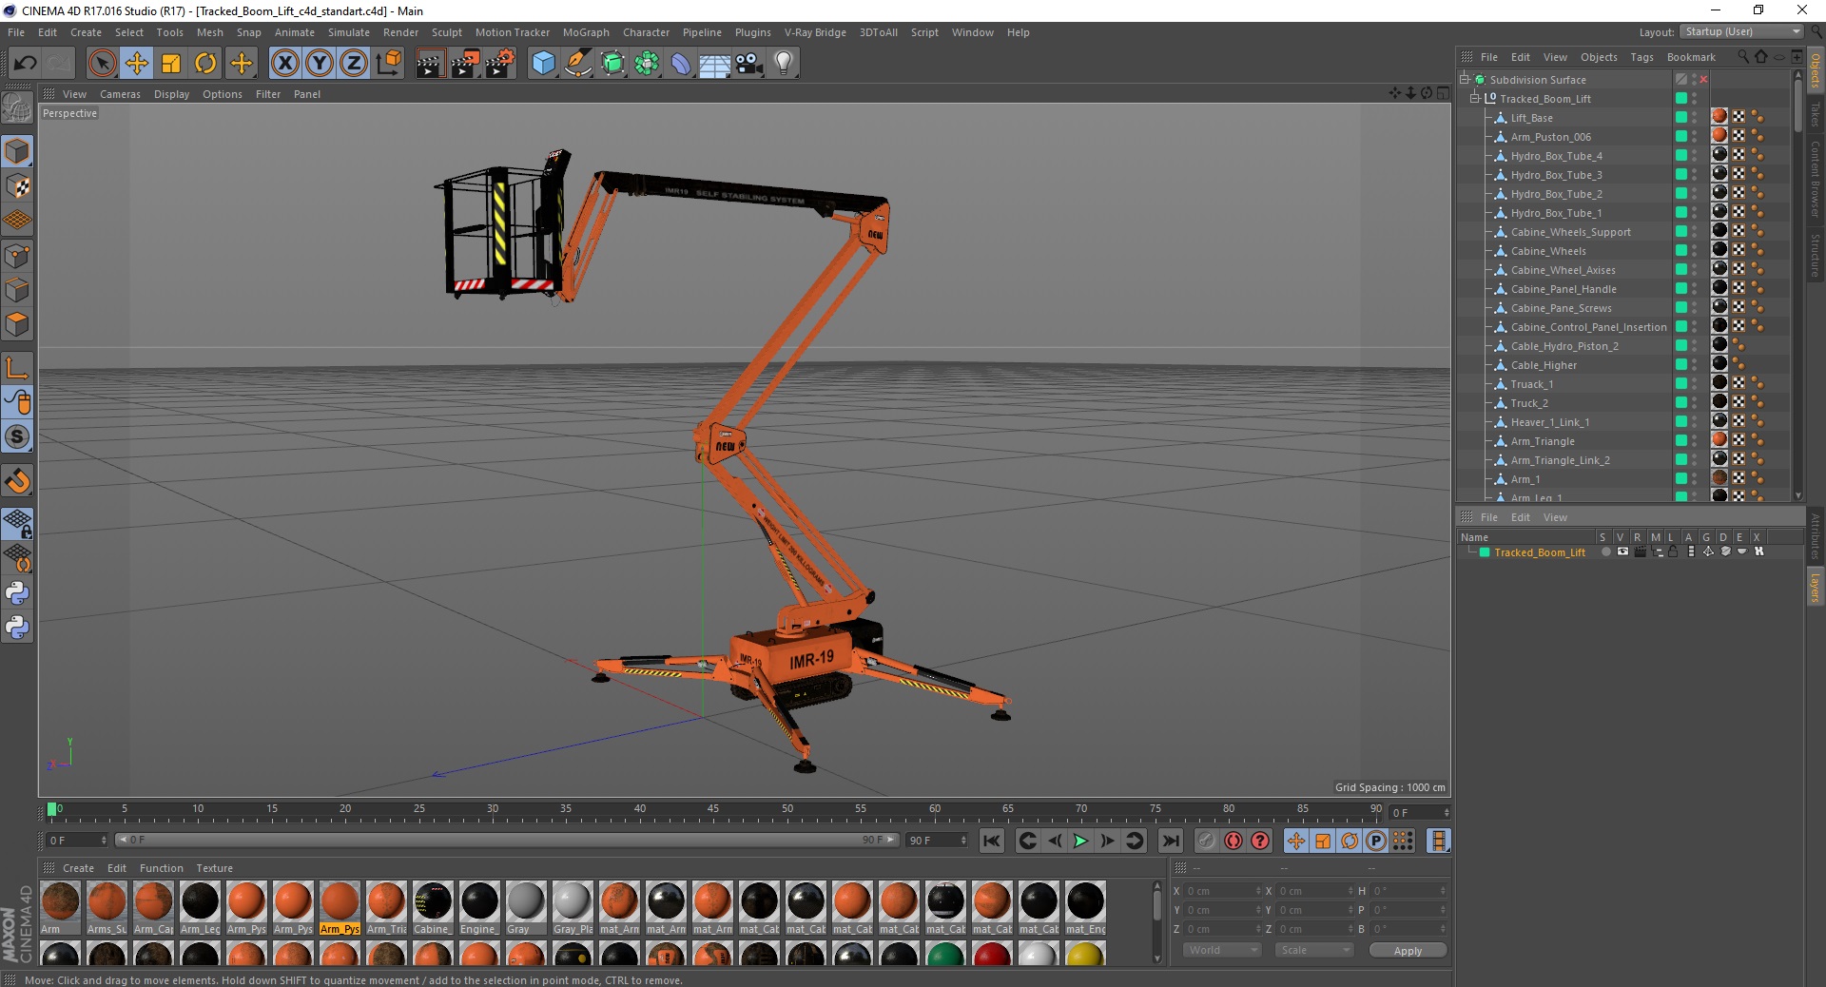Add a Light object

(784, 64)
